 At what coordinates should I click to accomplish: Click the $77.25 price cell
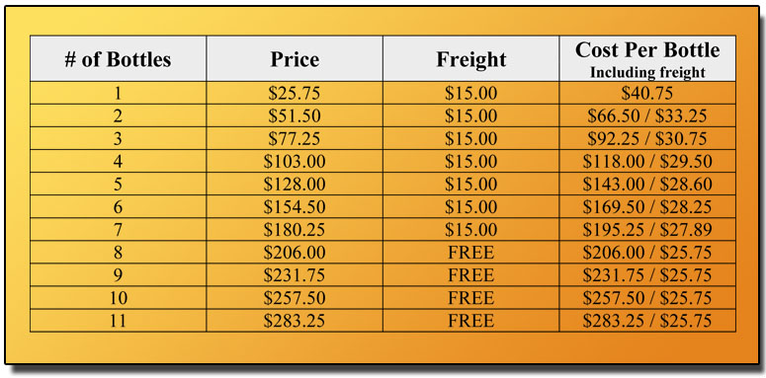click(295, 138)
